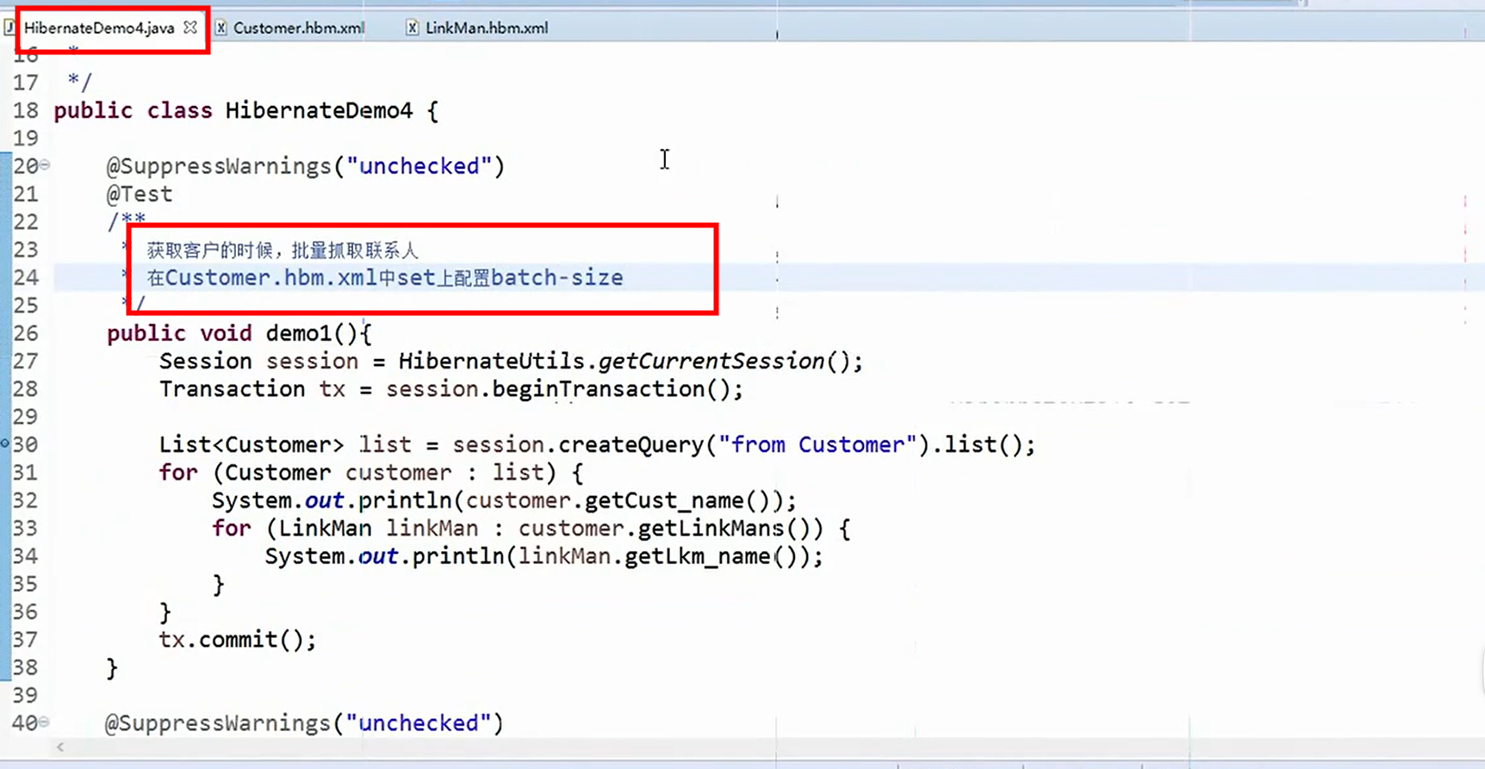Place cursor on the demo1 method name

(x=298, y=333)
